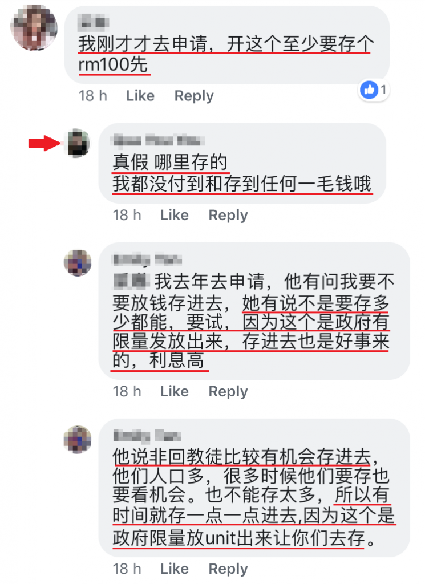Image resolution: width=425 pixels, height=584 pixels.
Task: Like the comment about rm100 deposit
Action: click(140, 96)
